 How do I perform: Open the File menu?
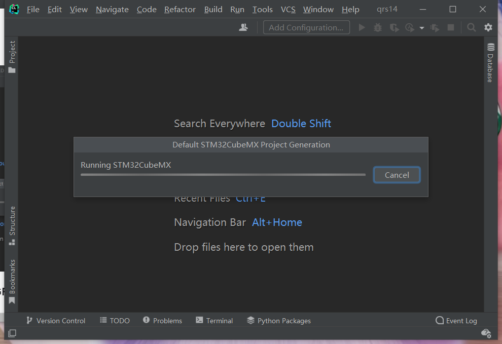pyautogui.click(x=33, y=10)
